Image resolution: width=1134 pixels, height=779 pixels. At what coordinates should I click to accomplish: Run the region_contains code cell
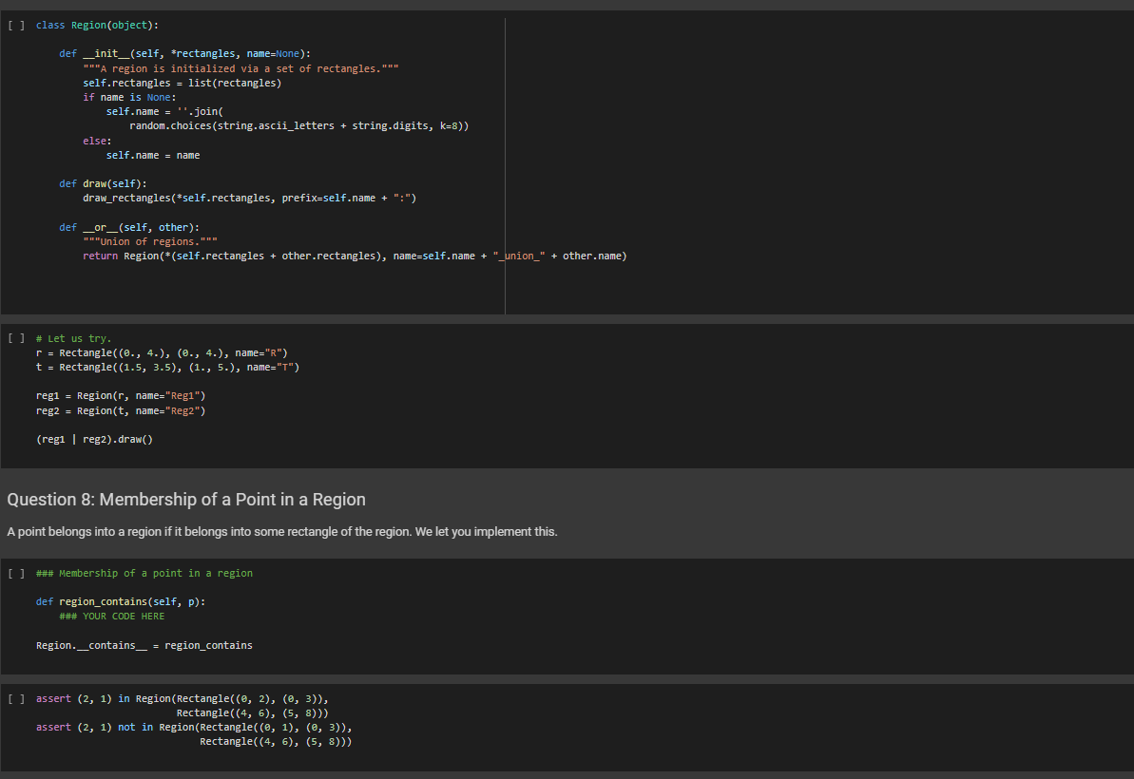[x=17, y=573]
